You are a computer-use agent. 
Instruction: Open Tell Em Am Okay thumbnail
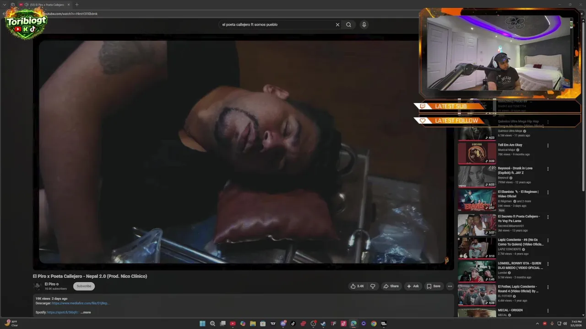coord(477,153)
